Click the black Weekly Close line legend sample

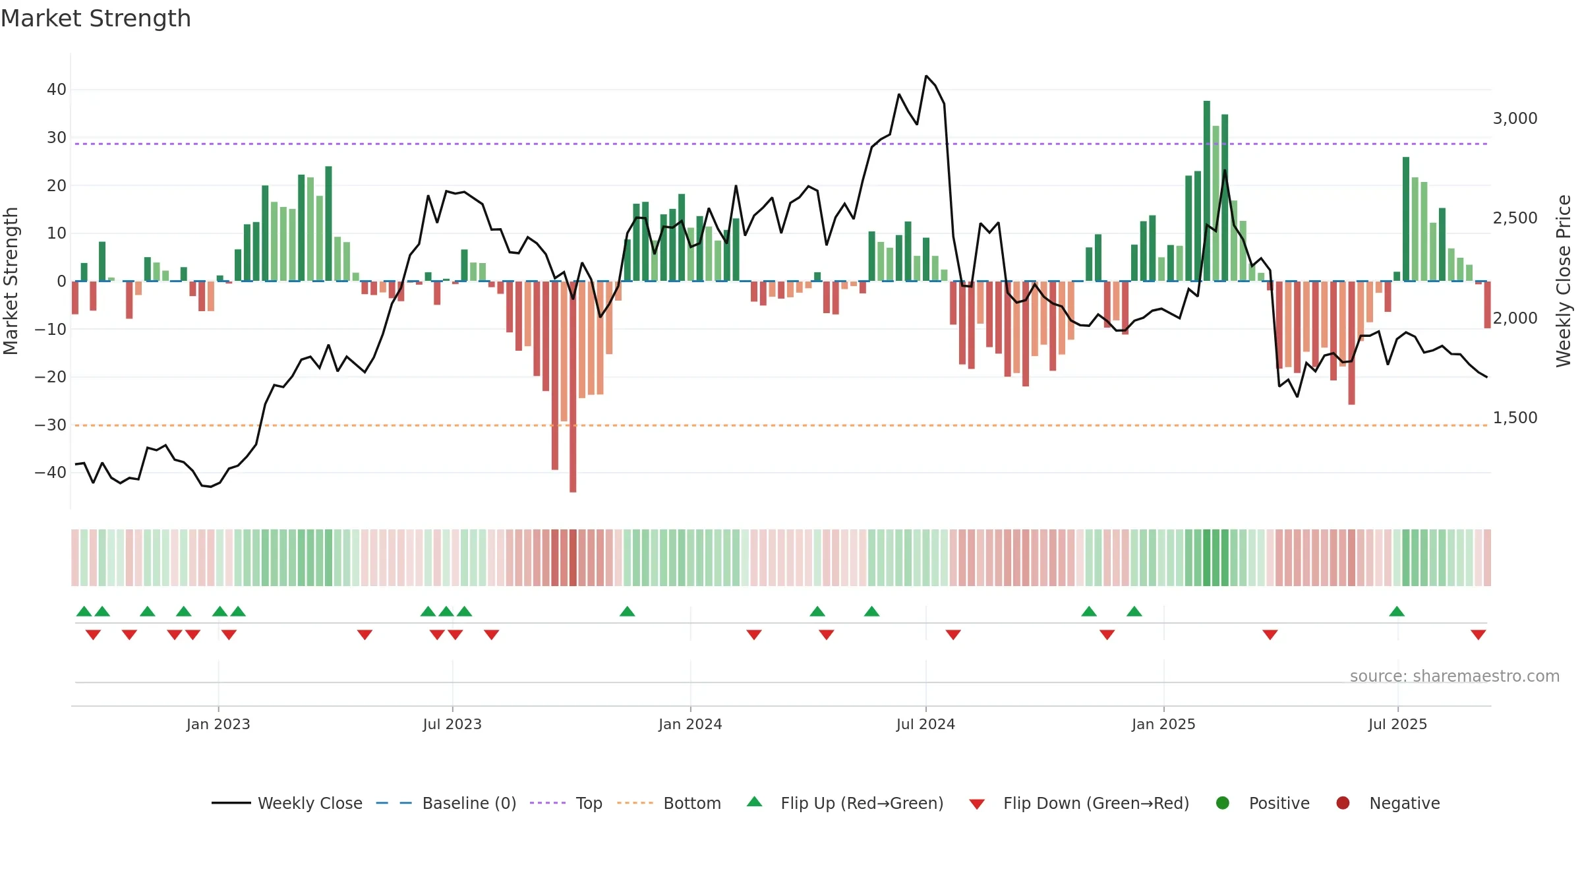pyautogui.click(x=231, y=803)
